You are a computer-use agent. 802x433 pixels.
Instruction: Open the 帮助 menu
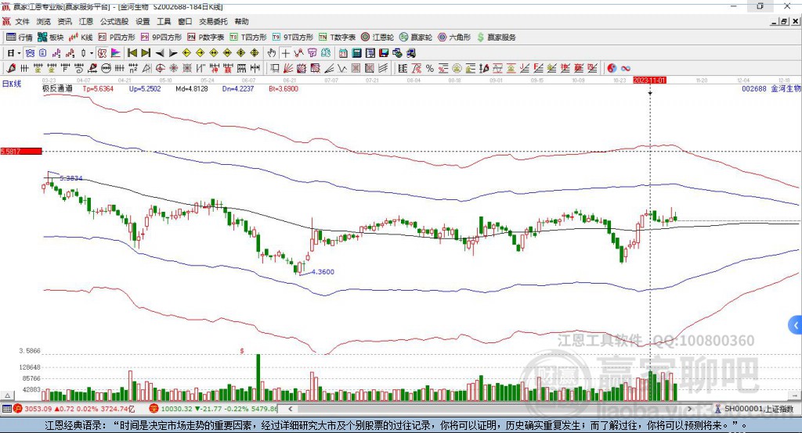[241, 21]
